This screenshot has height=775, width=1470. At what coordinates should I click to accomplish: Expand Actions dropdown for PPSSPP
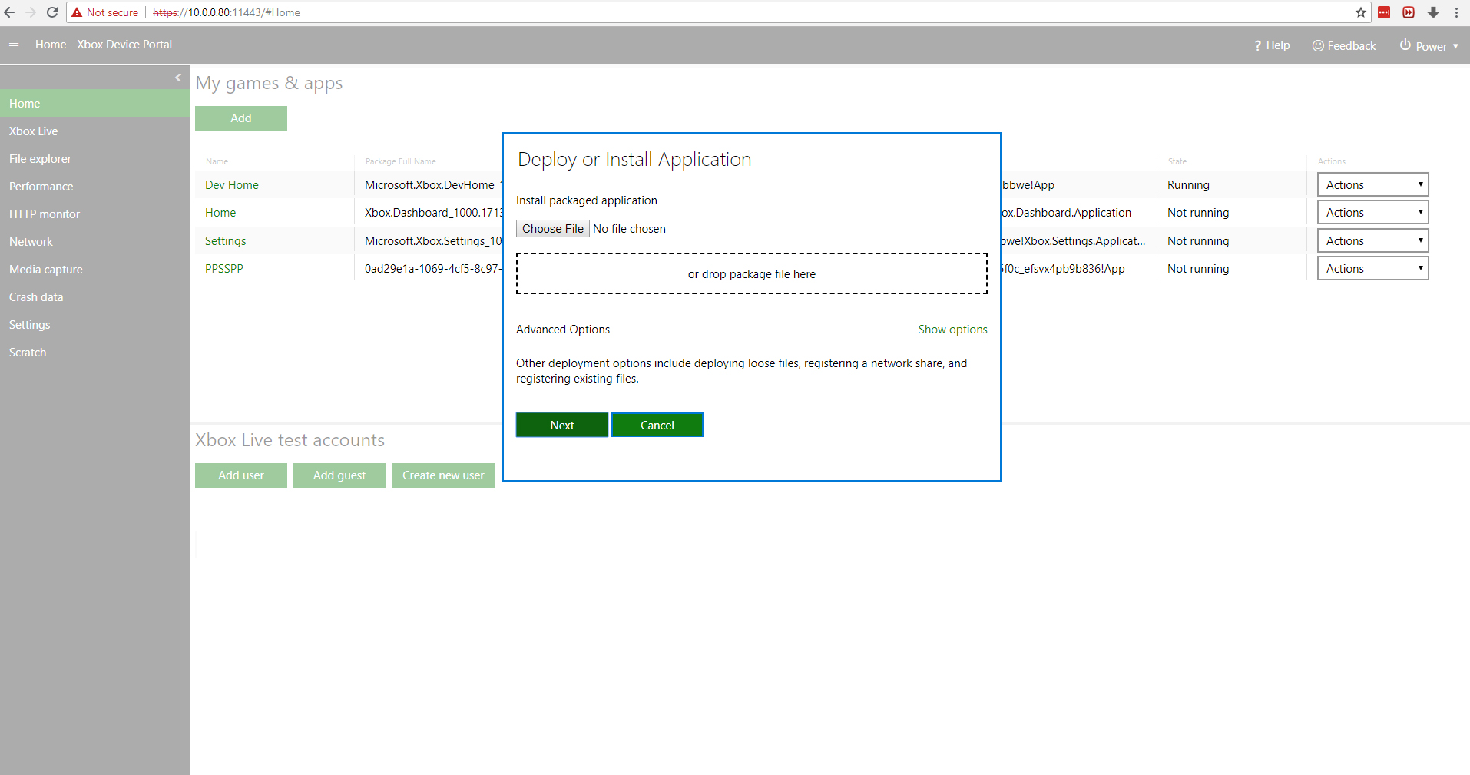(x=1372, y=269)
